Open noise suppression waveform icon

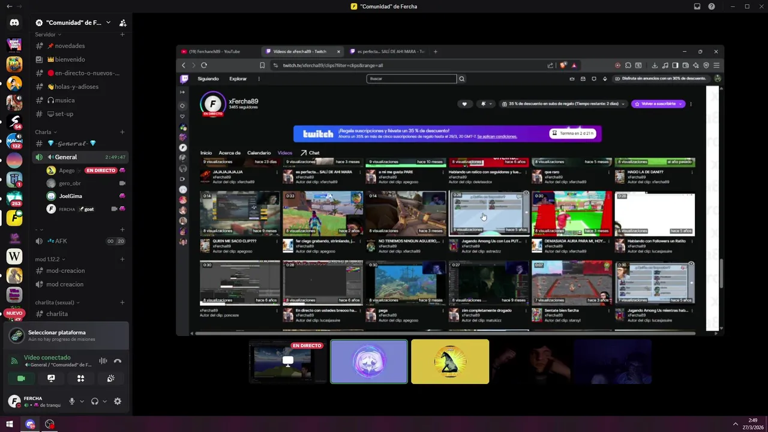[103, 361]
